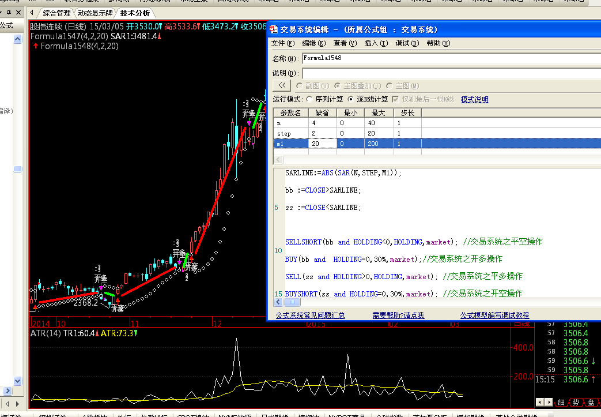601x417 pixels.
Task: Select the 主图叠加 radio option
Action: point(337,86)
